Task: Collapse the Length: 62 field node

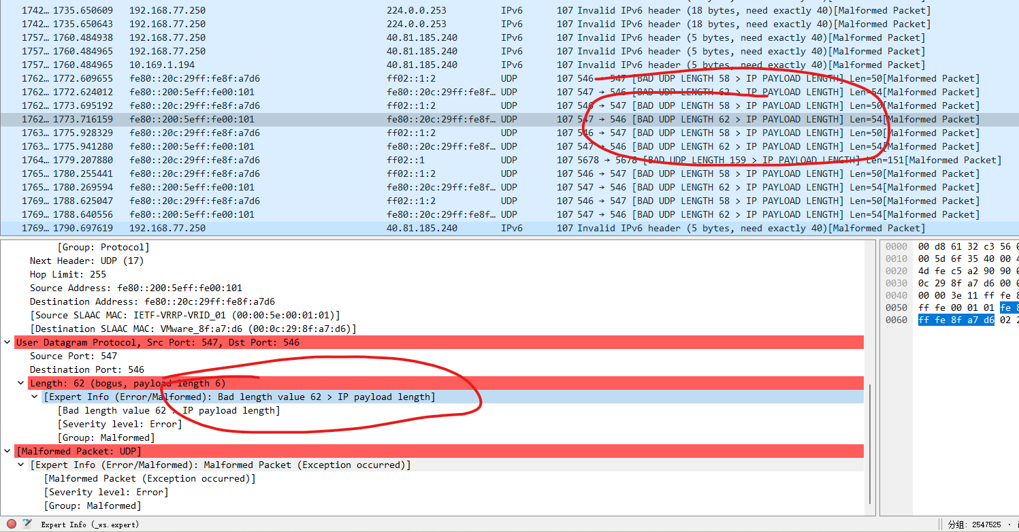Action: [21, 383]
